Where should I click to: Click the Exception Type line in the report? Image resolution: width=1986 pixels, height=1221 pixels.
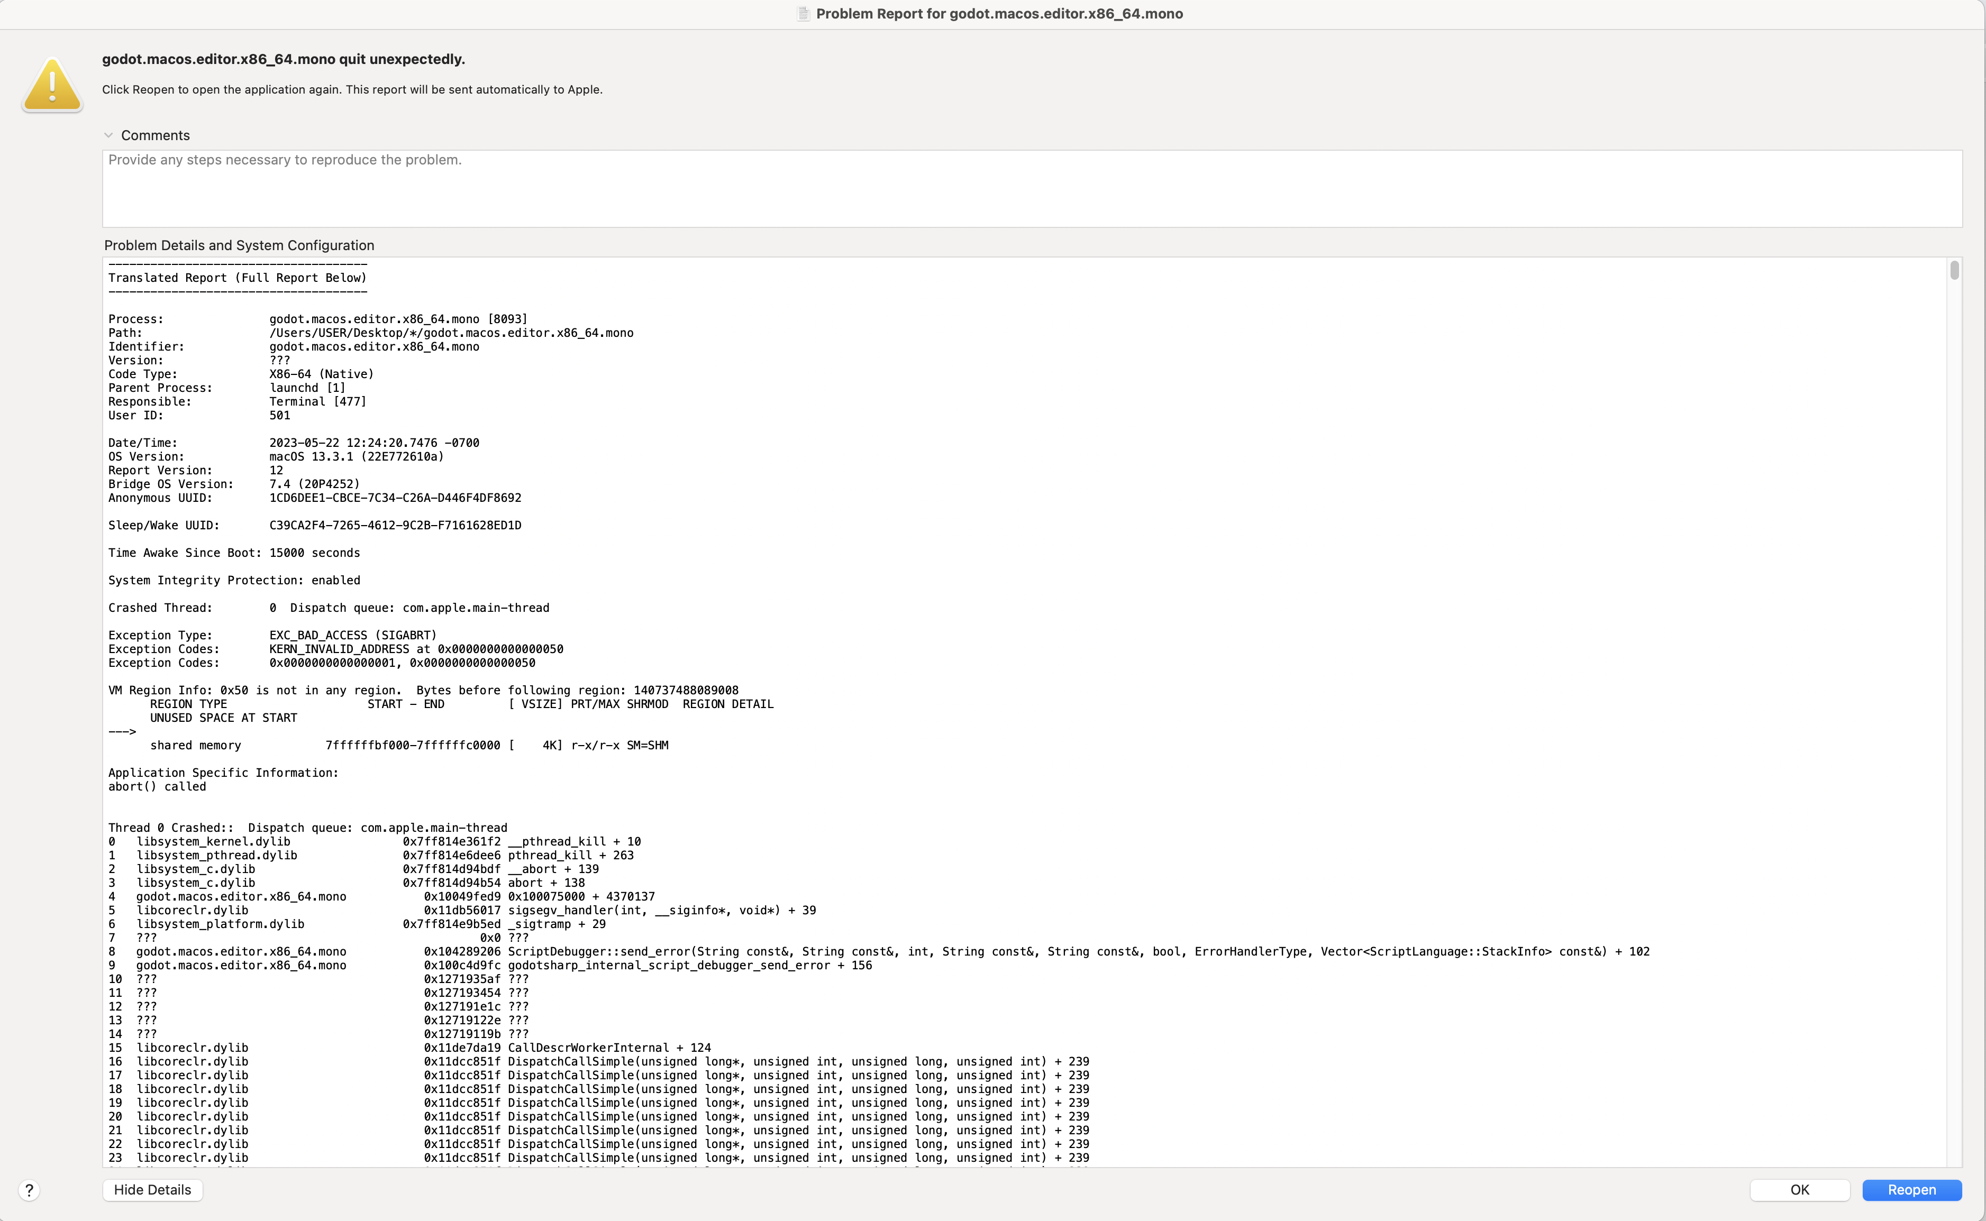(271, 635)
